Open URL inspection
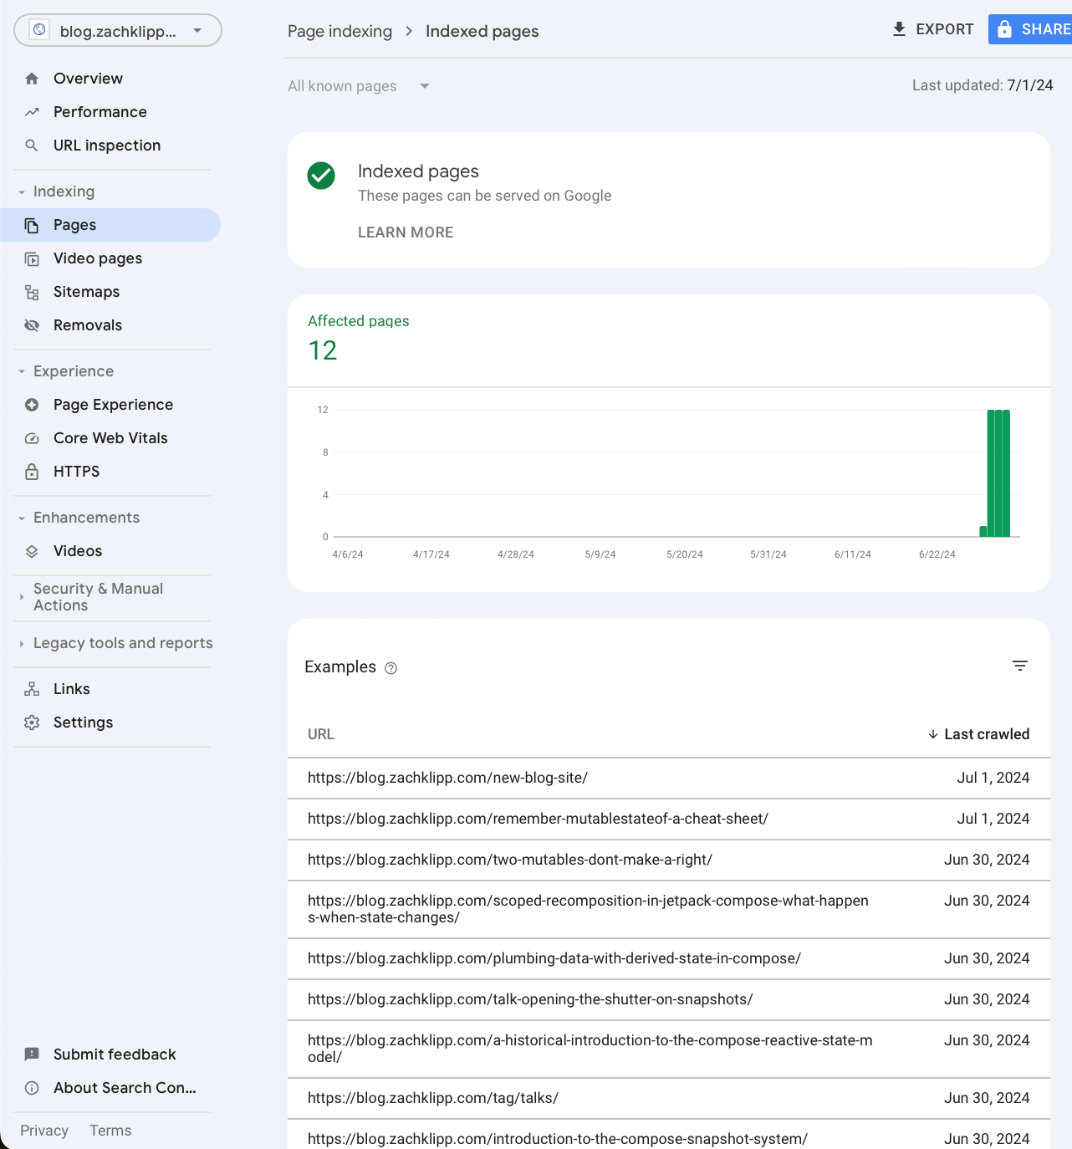Image resolution: width=1072 pixels, height=1149 pixels. [107, 145]
